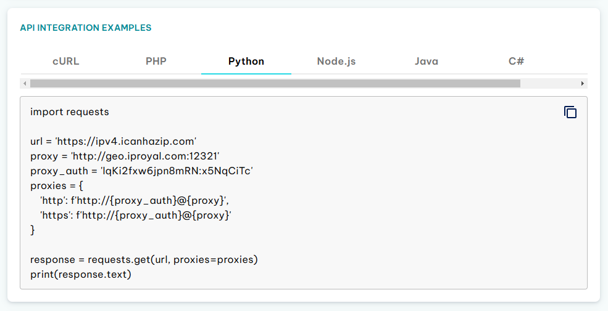
Task: Click the print(response.text) line
Action: point(81,274)
